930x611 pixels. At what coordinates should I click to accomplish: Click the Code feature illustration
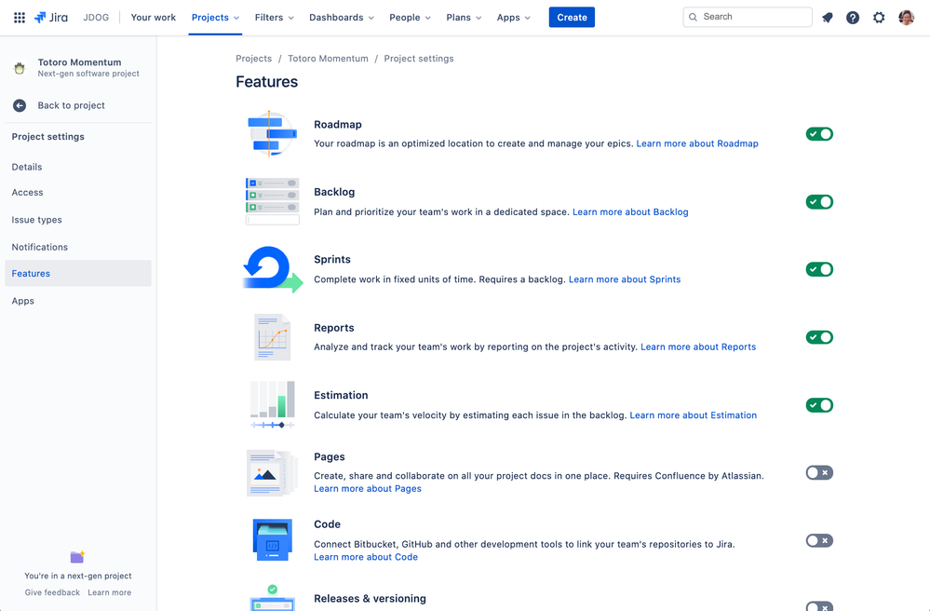(x=272, y=540)
